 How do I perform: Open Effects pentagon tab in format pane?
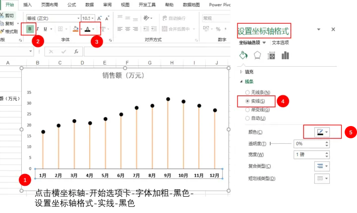[x=257, y=55]
